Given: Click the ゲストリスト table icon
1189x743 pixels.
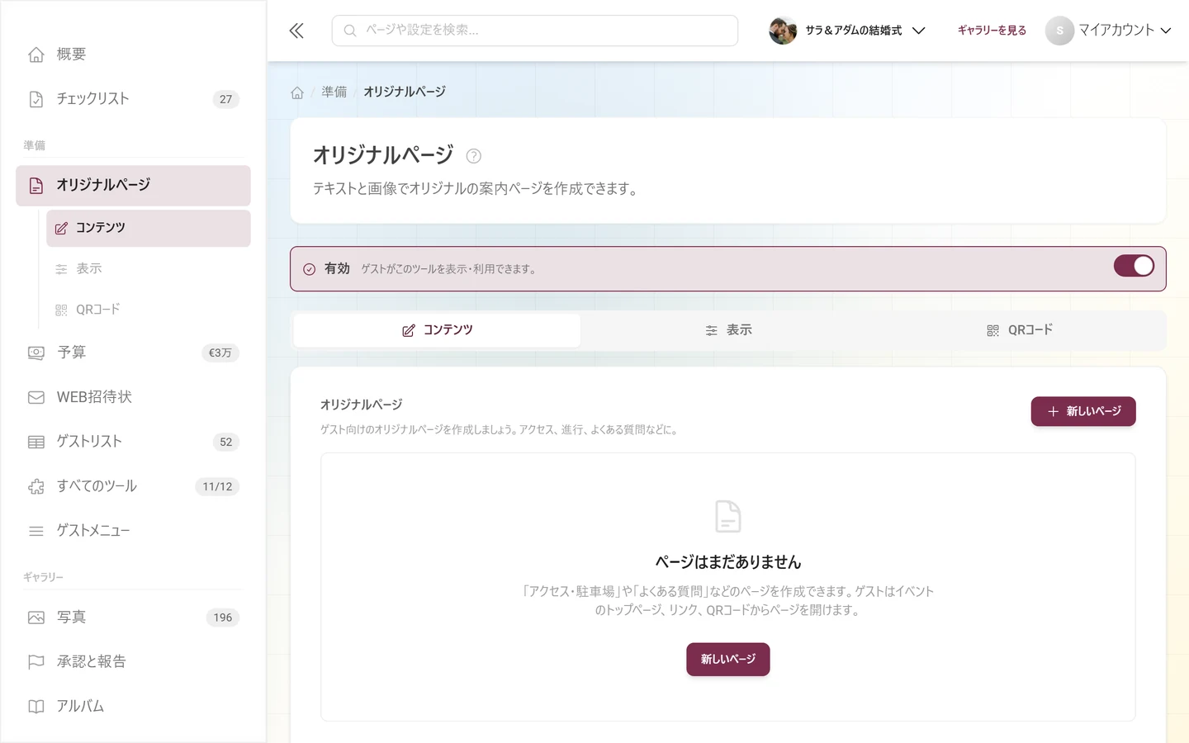Looking at the screenshot, I should 36,442.
